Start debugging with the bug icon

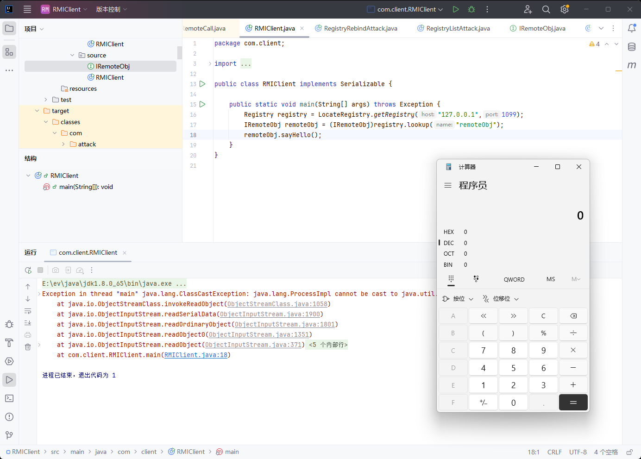tap(471, 9)
